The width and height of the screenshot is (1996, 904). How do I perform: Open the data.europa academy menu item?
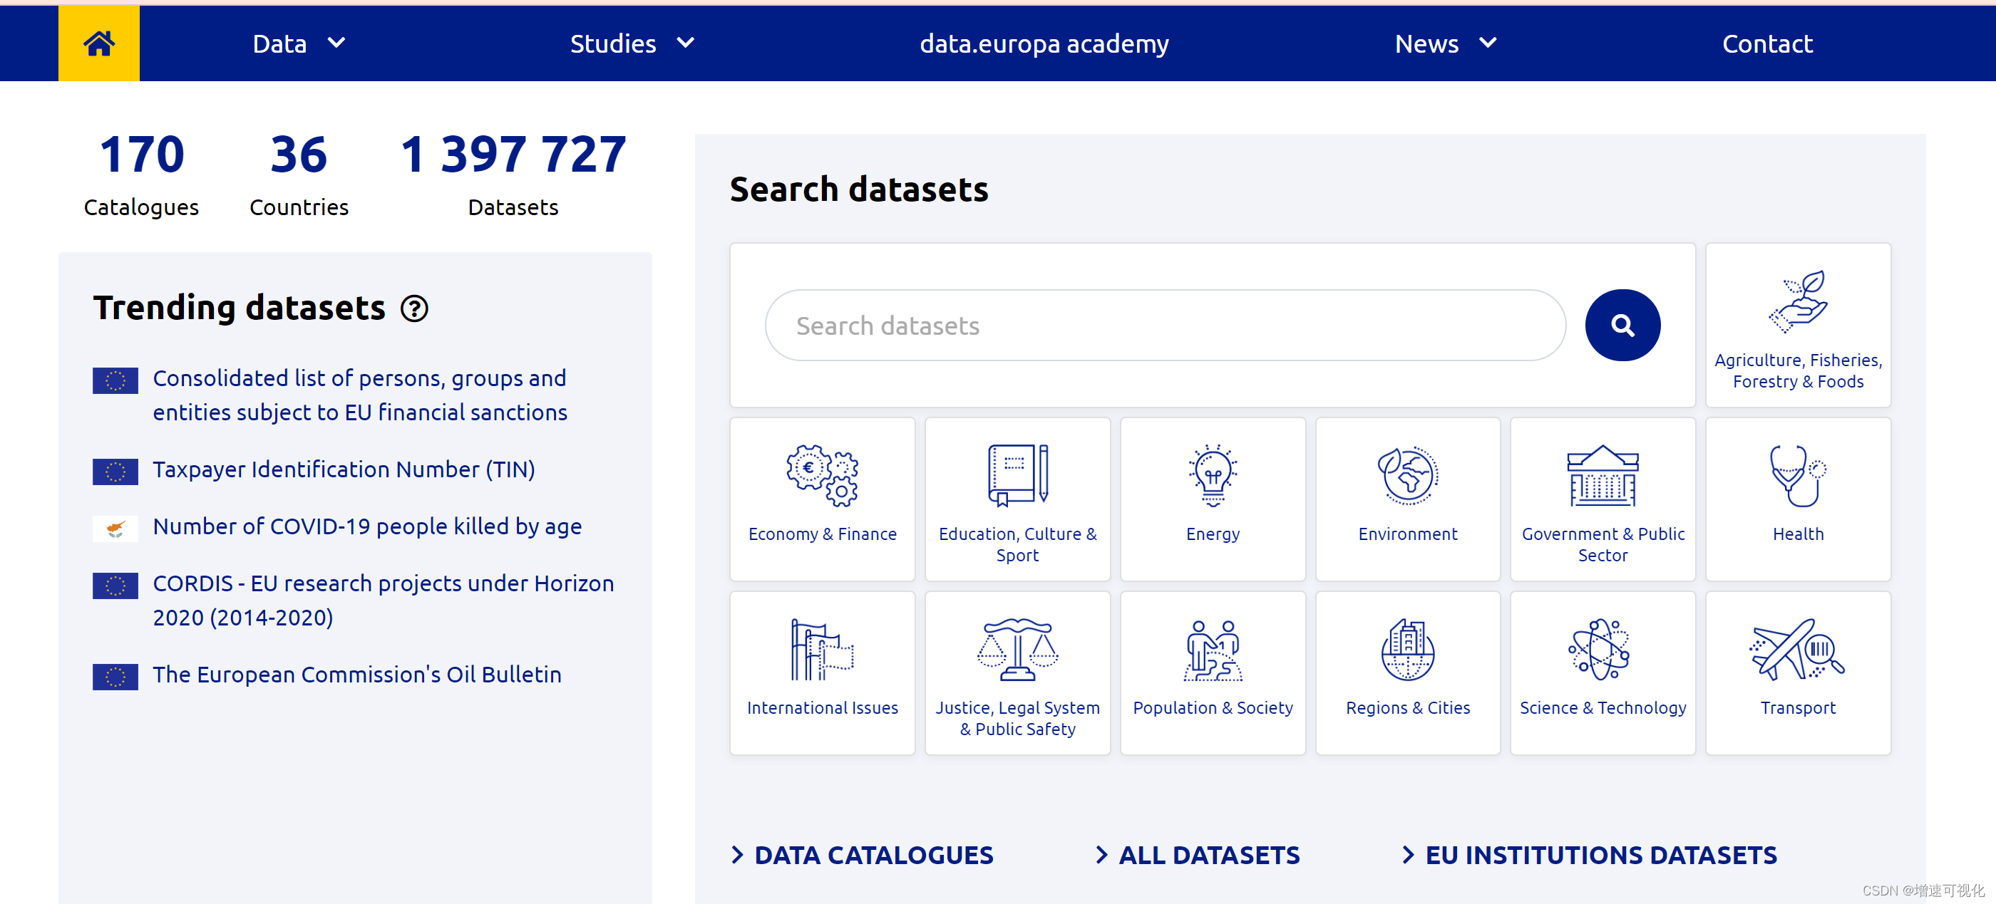1044,43
